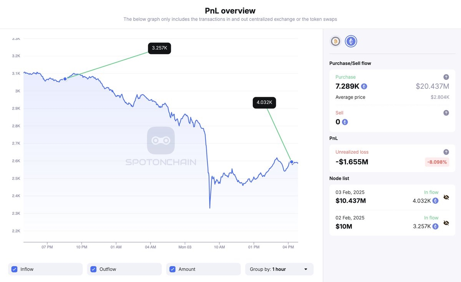Screen dimensions: 461x282
Task: Click the 4.032K chart tooltip label
Action: [264, 103]
